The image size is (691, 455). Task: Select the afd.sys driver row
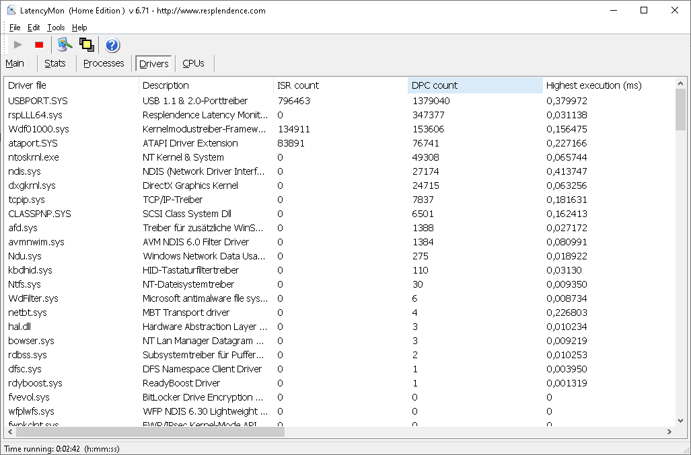click(339, 228)
